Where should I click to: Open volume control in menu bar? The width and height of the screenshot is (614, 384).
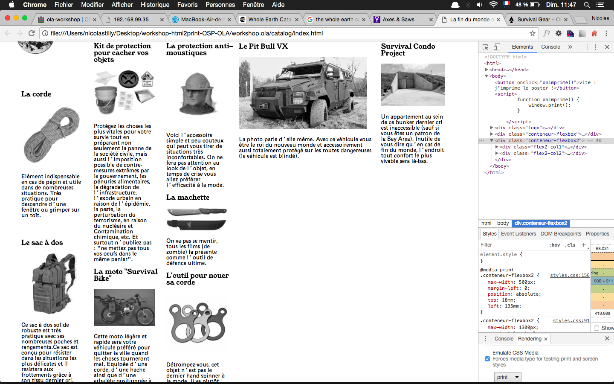[480, 5]
